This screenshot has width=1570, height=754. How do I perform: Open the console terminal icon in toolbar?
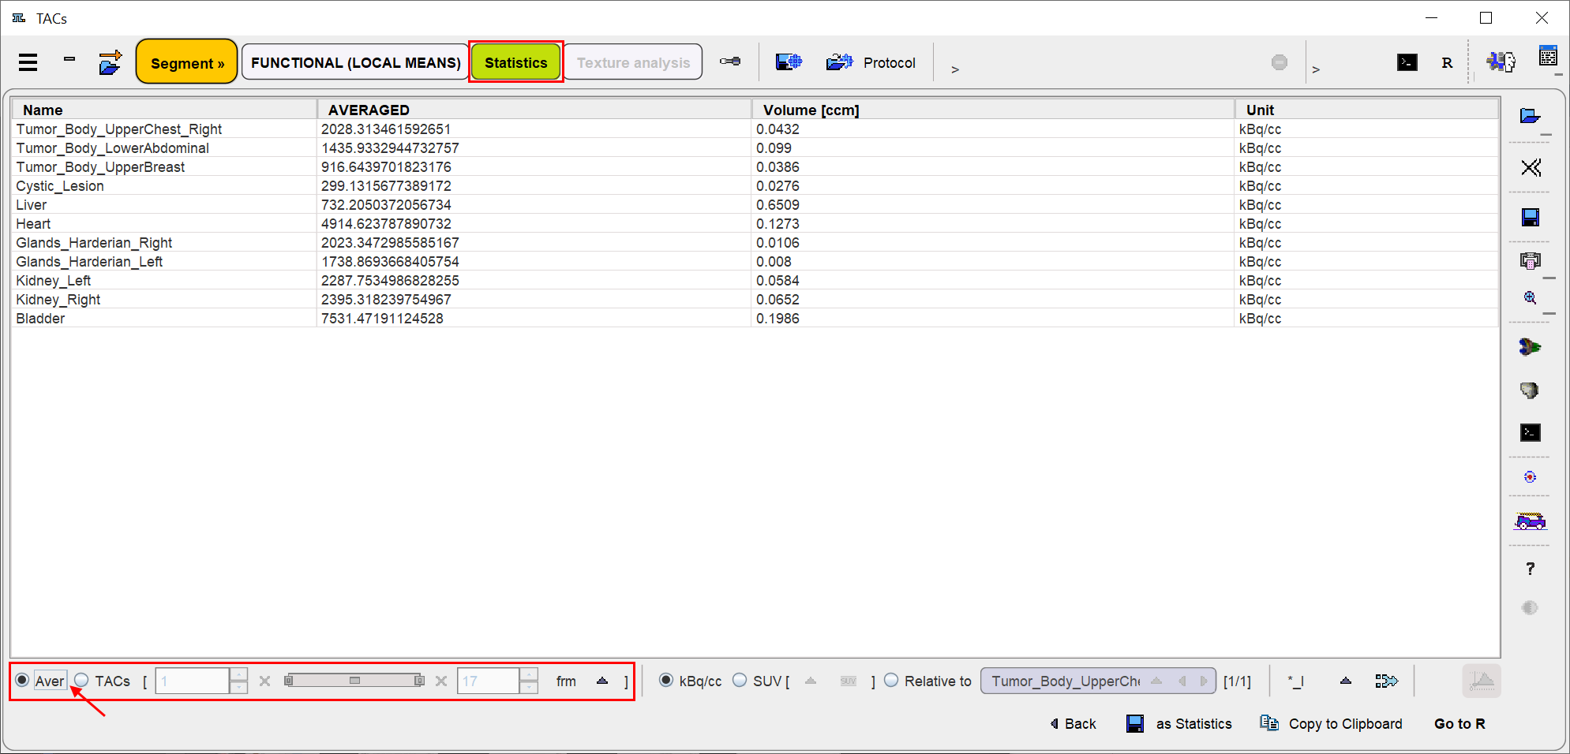click(x=1407, y=62)
